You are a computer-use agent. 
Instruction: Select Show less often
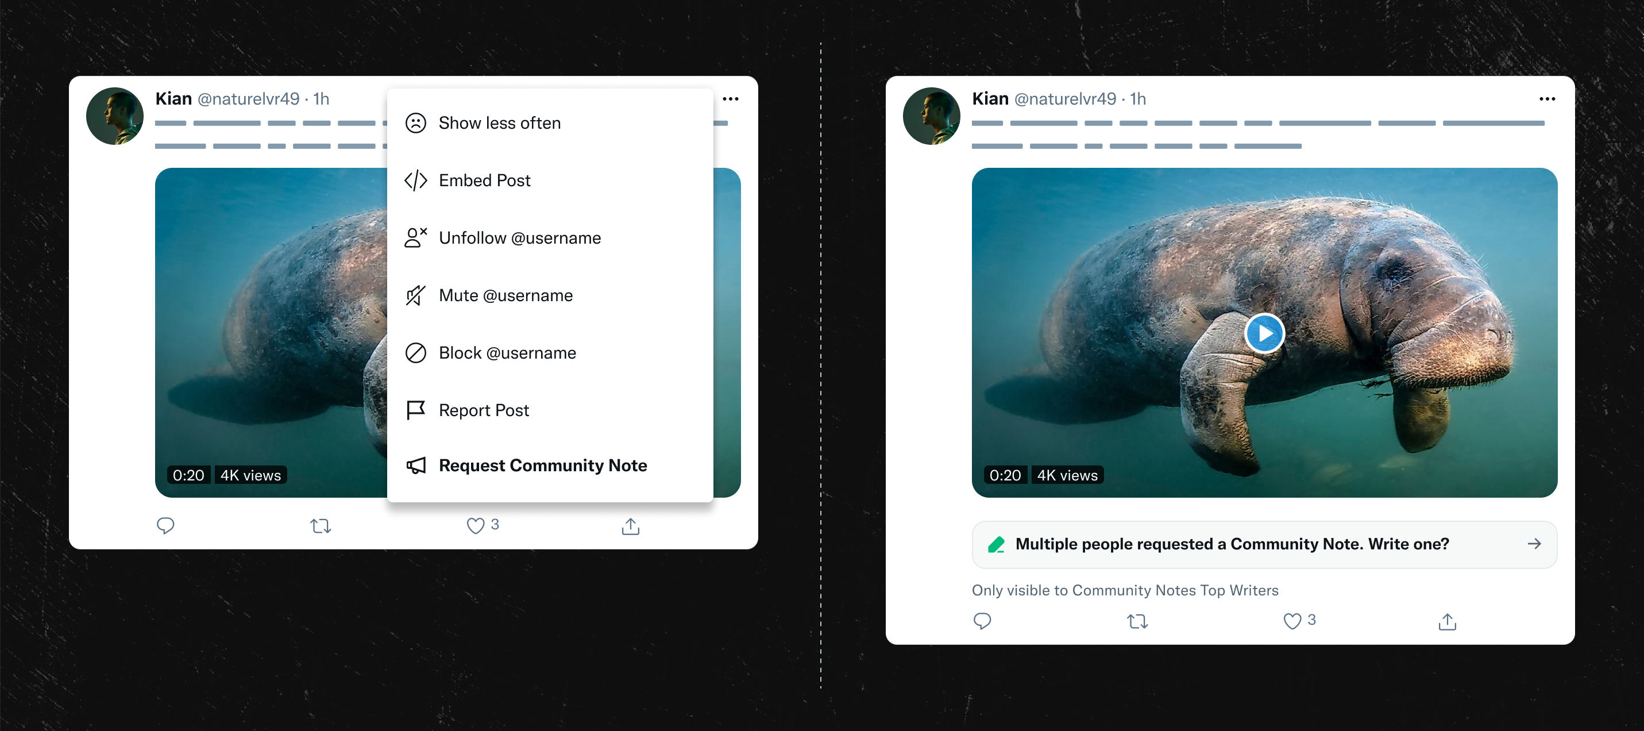(499, 123)
